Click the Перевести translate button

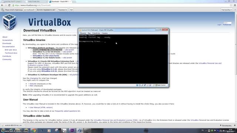63,10
